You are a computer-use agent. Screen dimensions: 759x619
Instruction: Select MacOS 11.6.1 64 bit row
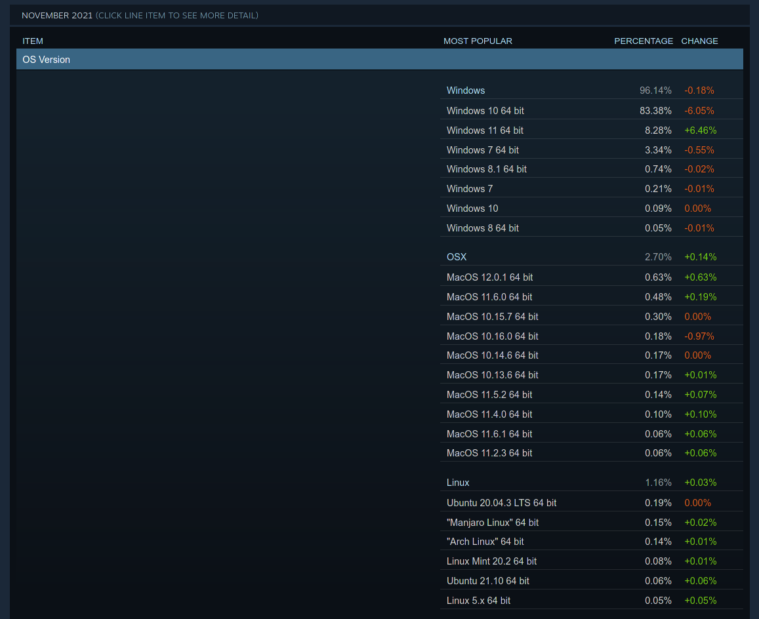pos(592,434)
